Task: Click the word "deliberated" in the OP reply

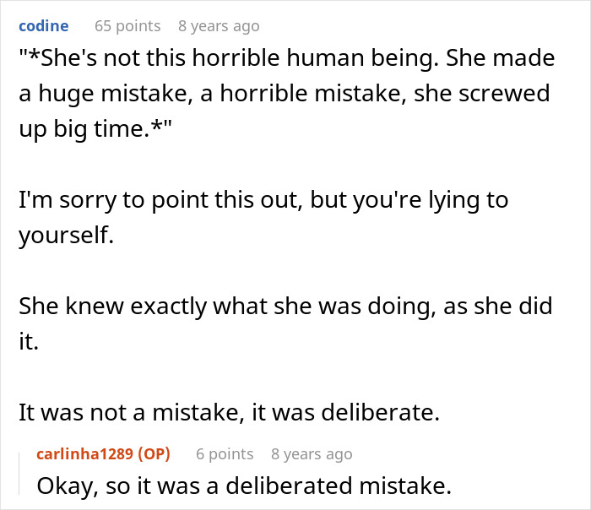Action: pyautogui.click(x=290, y=486)
